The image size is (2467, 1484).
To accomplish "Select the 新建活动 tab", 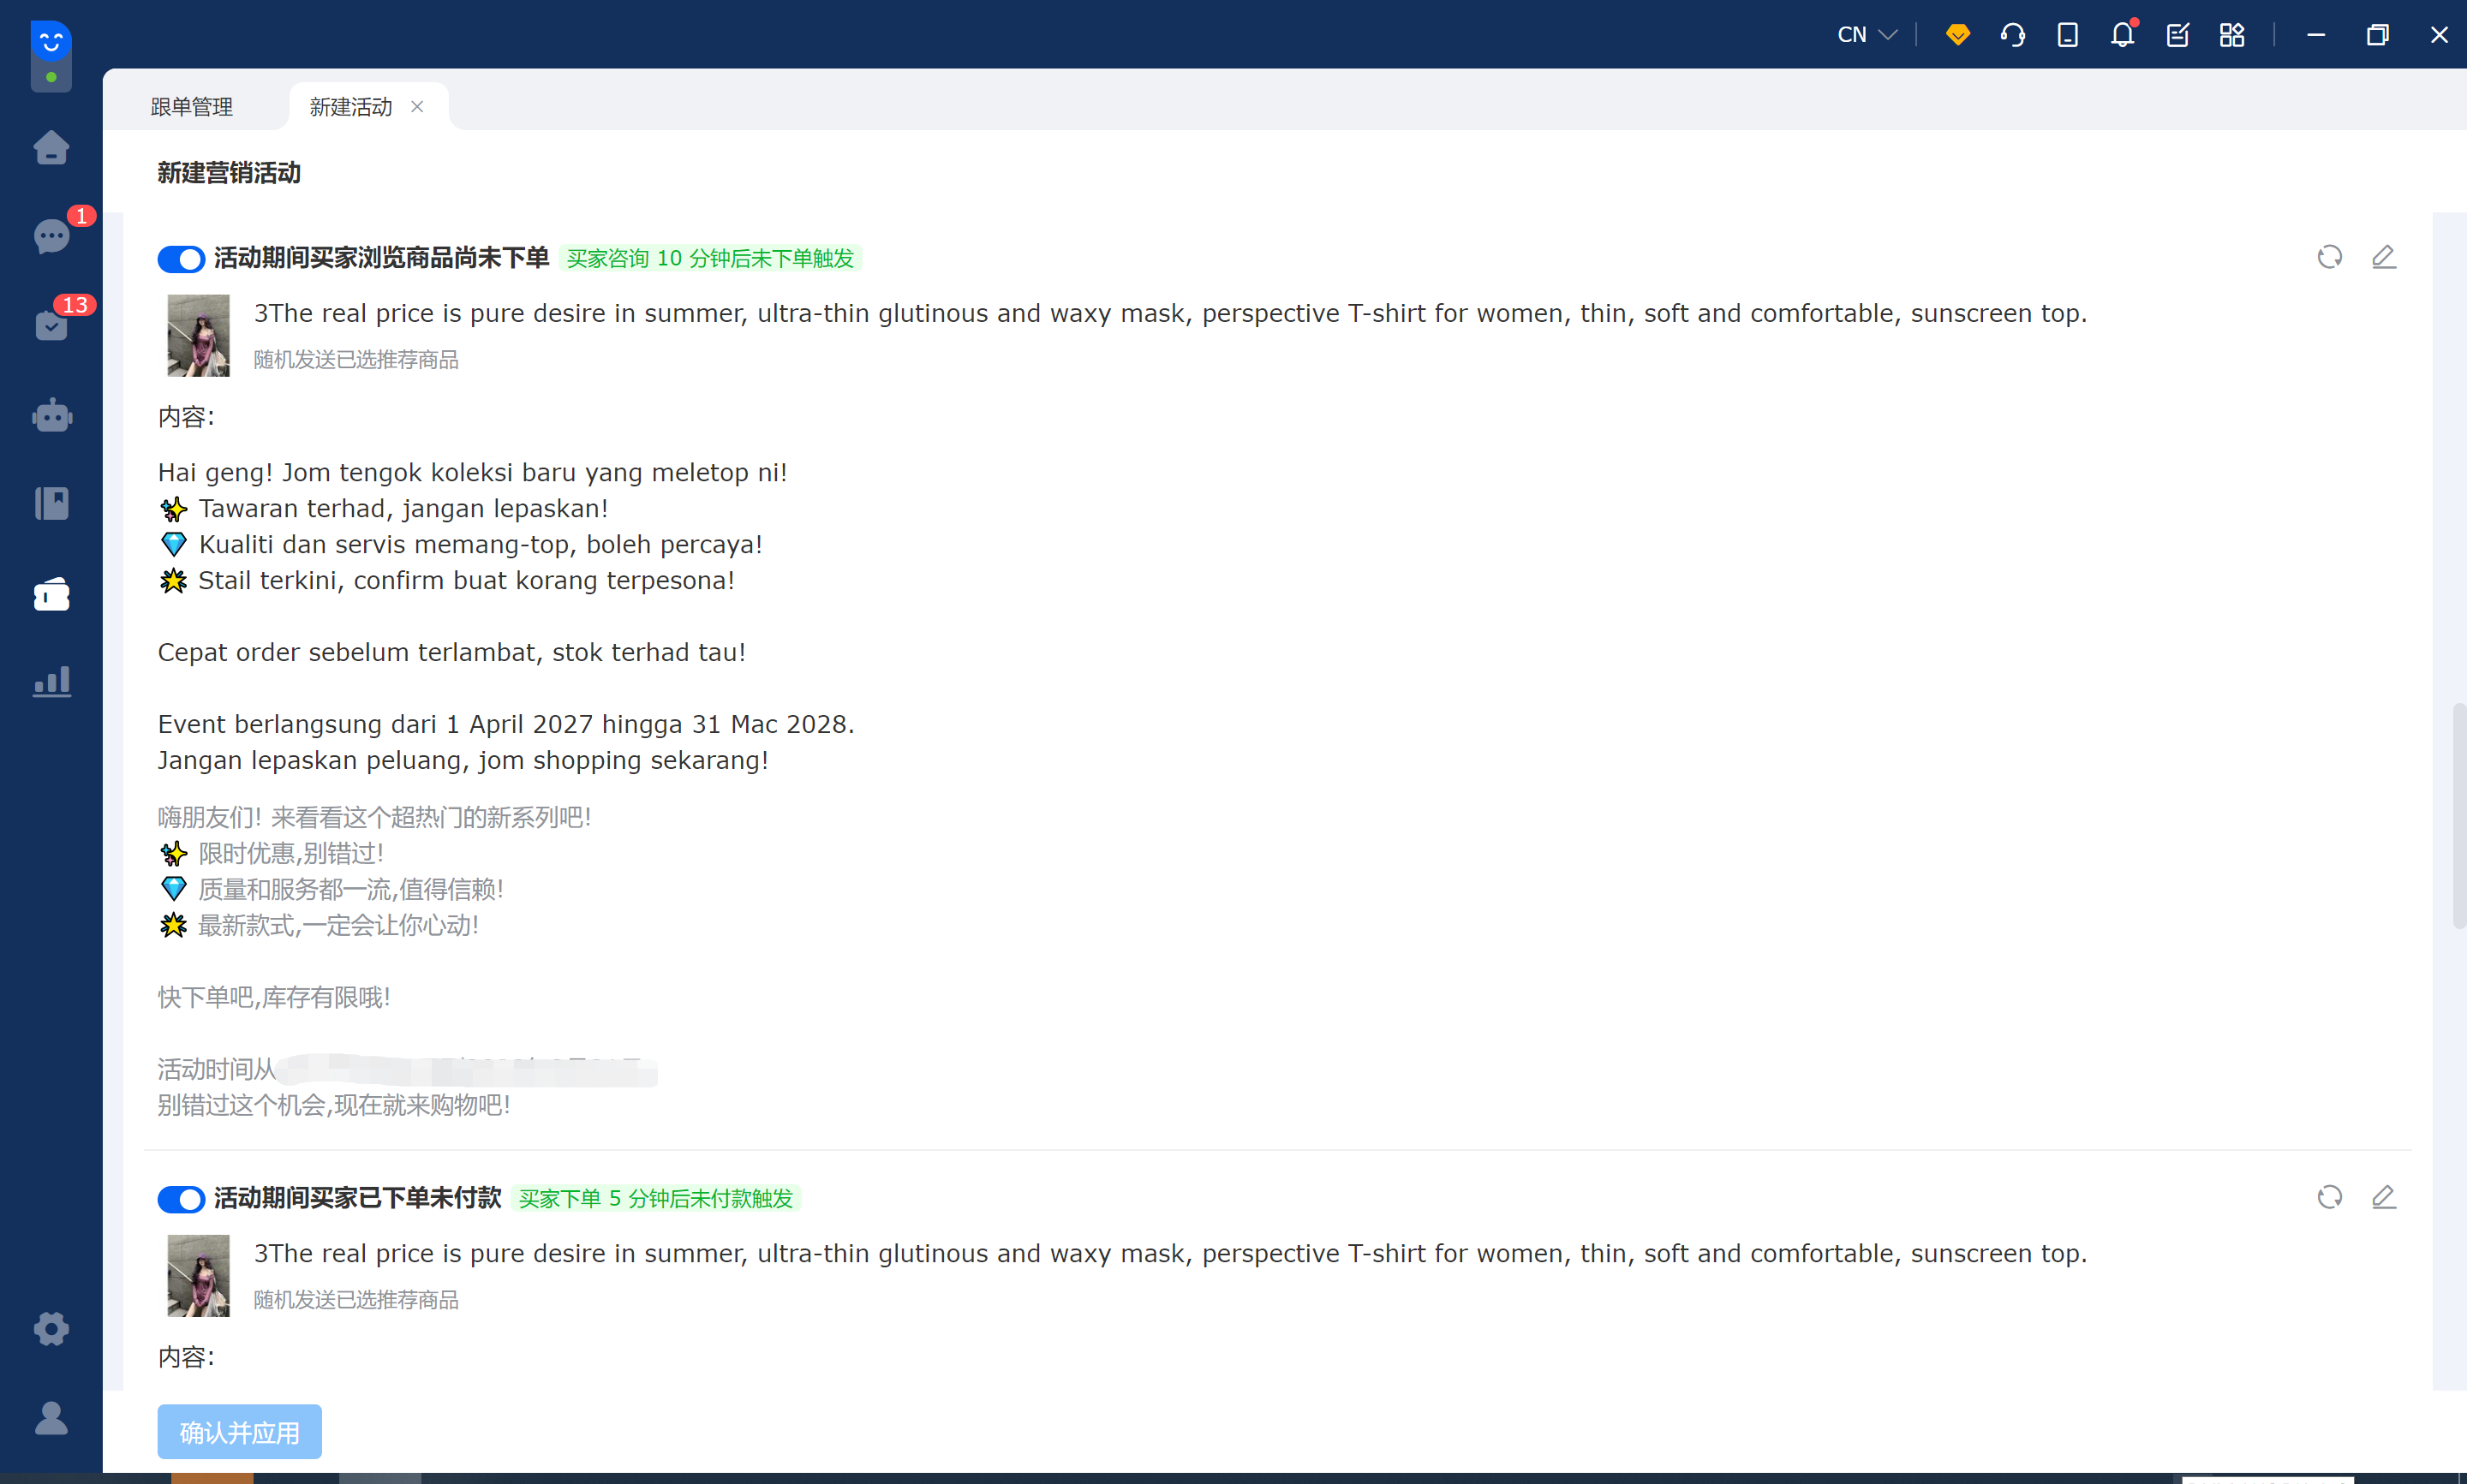I will click(351, 107).
